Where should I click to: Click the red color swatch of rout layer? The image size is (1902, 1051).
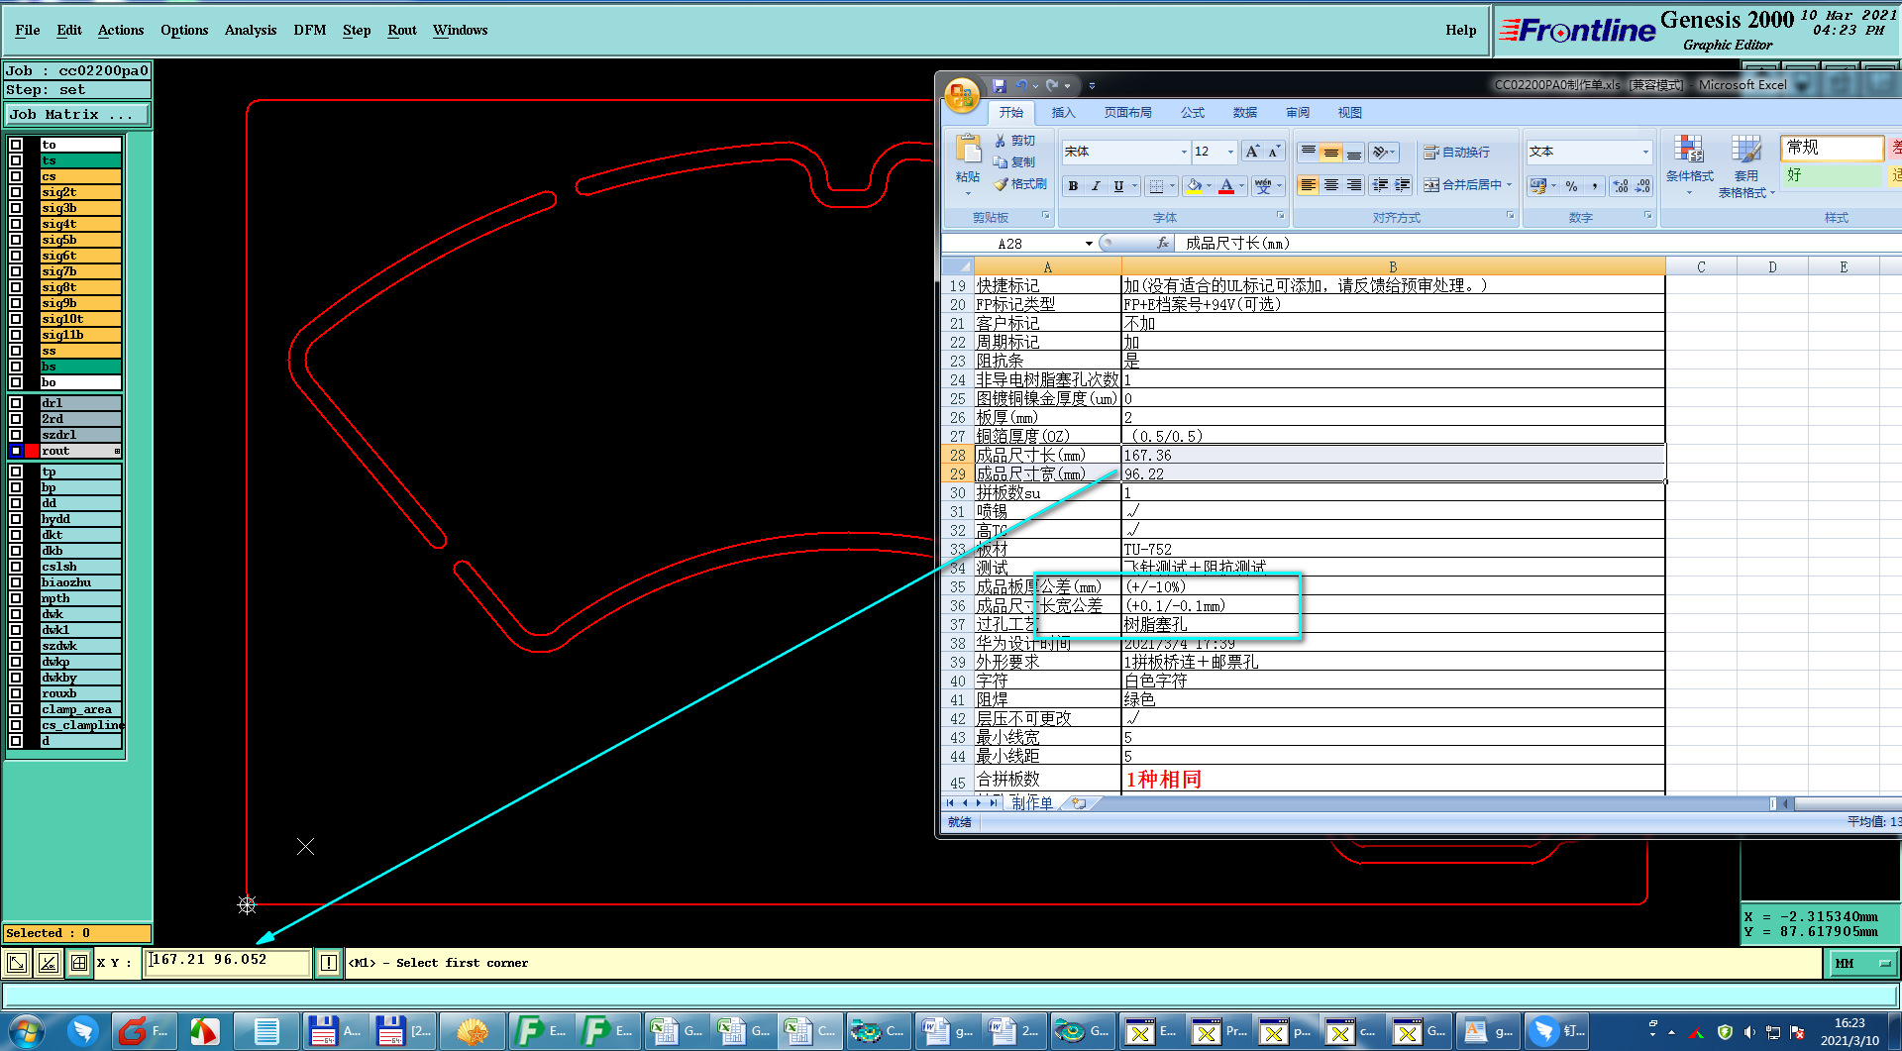point(33,451)
